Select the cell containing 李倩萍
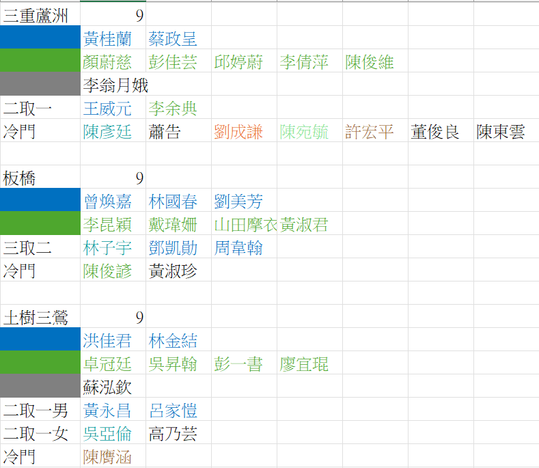Viewport: 539px width, 468px height. (x=310, y=61)
